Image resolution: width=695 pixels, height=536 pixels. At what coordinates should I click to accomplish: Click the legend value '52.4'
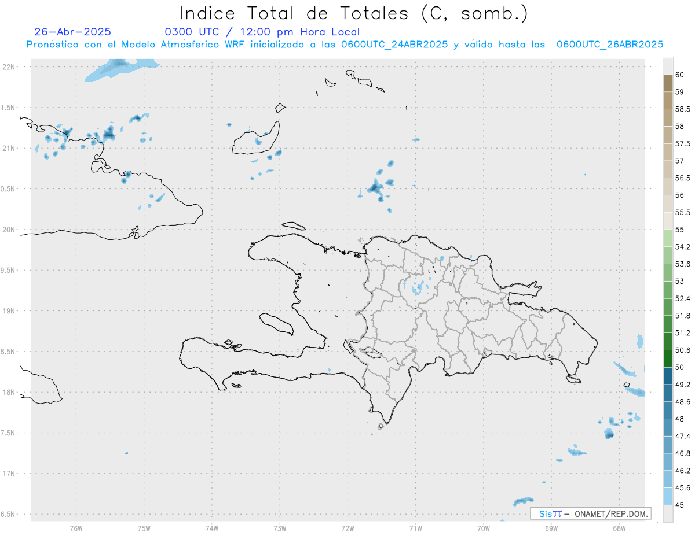coord(682,298)
